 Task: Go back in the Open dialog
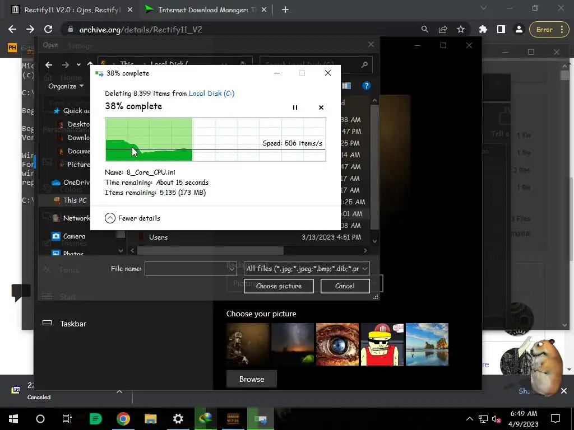coord(49,65)
